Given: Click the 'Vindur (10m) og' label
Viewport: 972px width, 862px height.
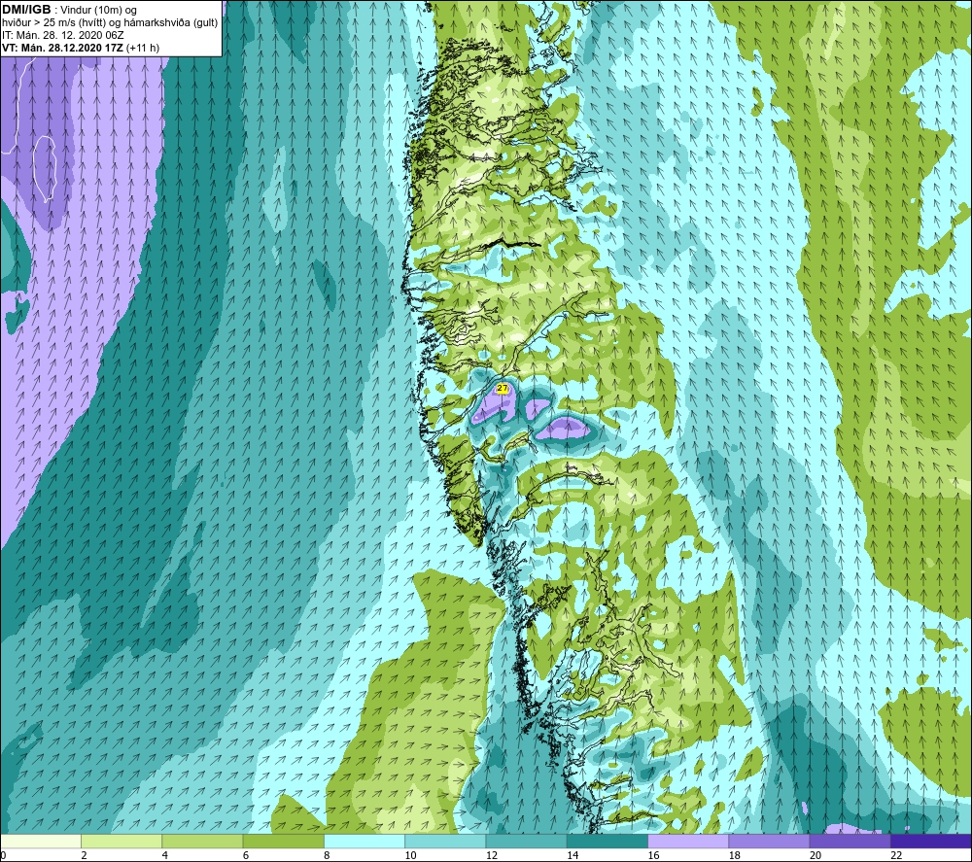Looking at the screenshot, I should tap(98, 11).
